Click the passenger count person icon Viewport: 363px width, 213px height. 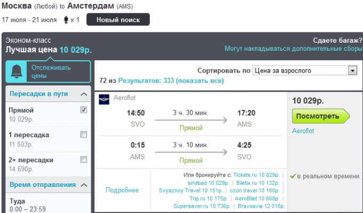(66, 20)
